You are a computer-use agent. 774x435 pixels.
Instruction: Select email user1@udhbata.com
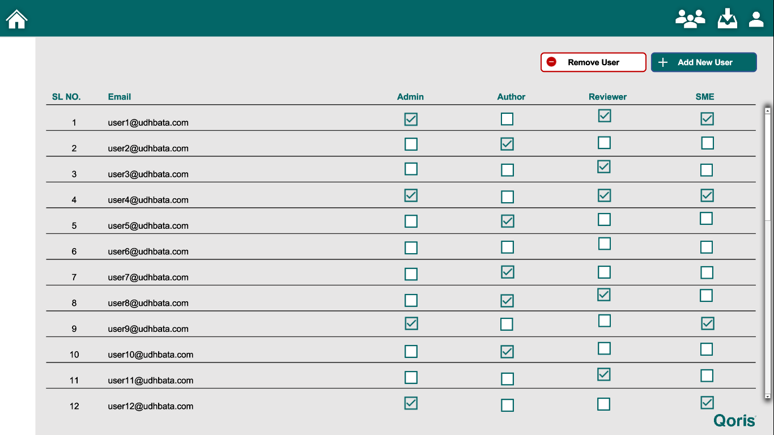(x=148, y=122)
